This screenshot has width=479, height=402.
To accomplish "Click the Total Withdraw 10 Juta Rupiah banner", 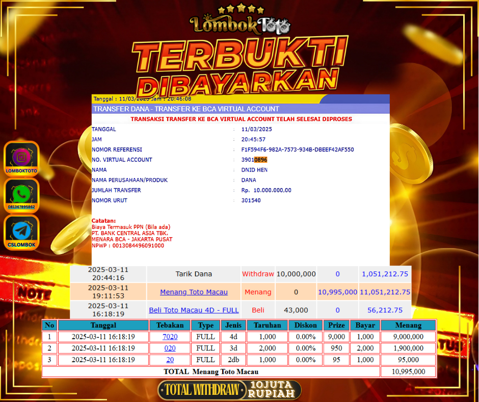I will click(x=229, y=390).
